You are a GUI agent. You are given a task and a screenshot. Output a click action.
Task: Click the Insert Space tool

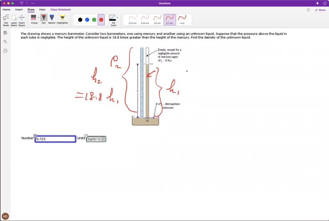tap(22, 19)
